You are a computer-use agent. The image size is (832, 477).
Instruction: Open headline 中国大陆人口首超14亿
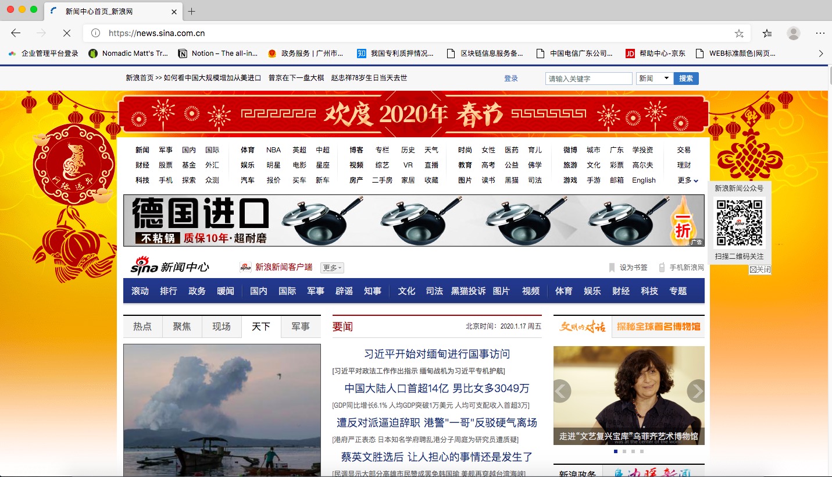(x=437, y=388)
